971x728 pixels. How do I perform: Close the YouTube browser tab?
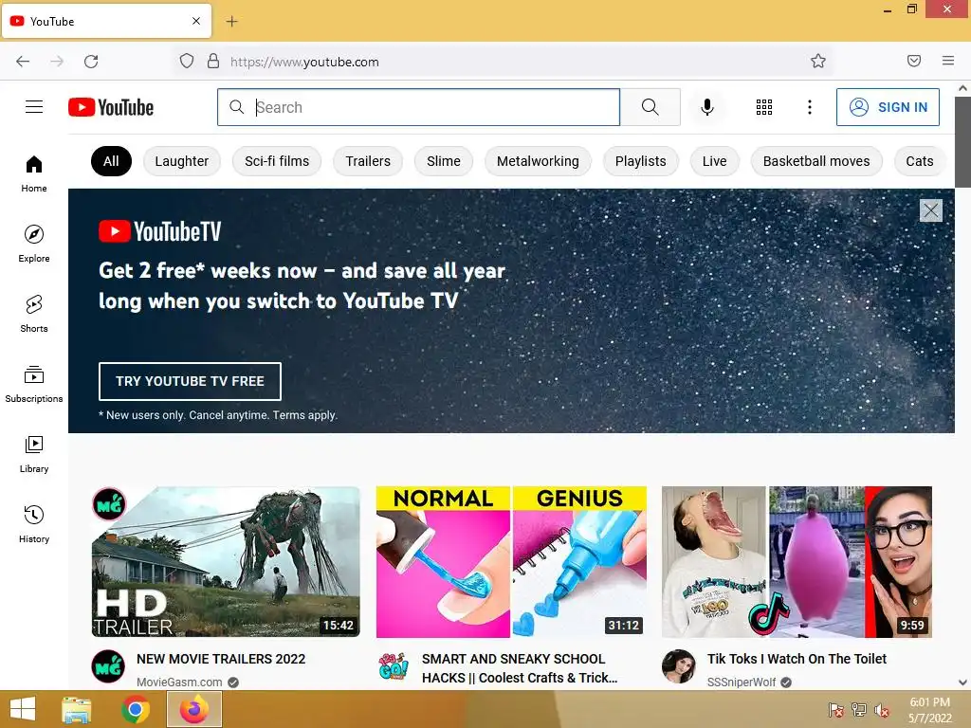pyautogui.click(x=195, y=21)
